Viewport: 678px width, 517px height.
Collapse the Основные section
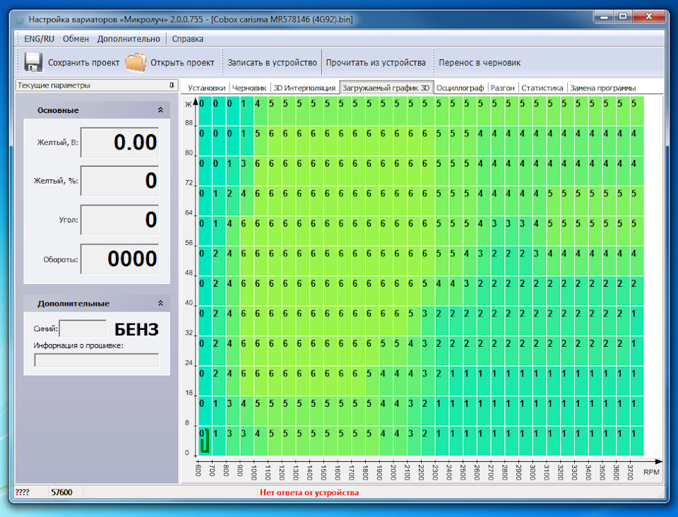coord(160,110)
